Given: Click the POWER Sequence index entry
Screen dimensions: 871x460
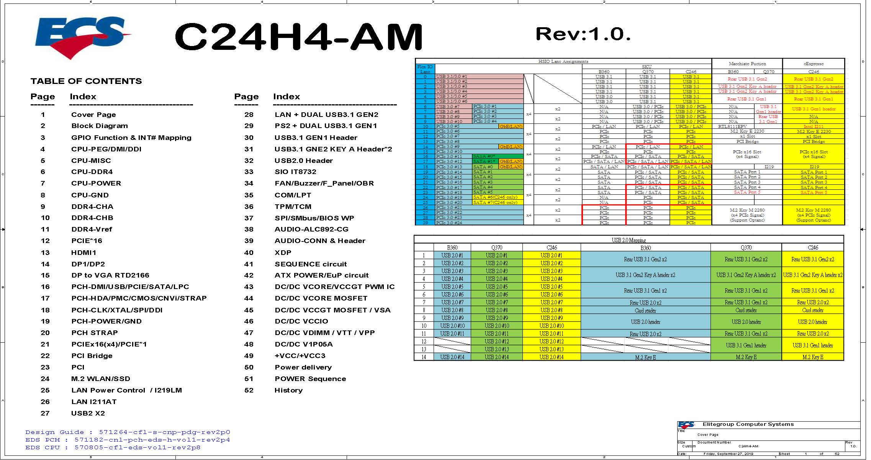Looking at the screenshot, I should (310, 379).
